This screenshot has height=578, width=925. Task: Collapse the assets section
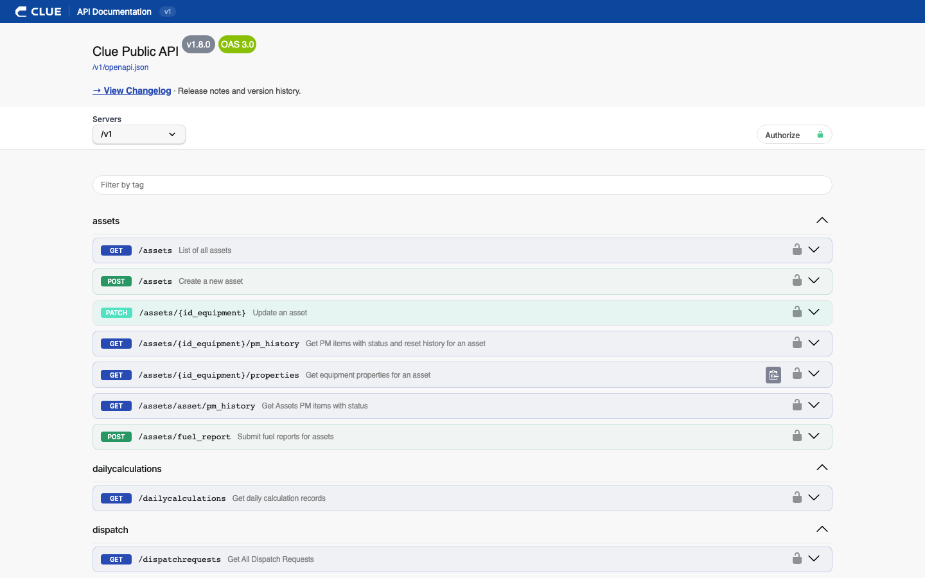coord(822,220)
